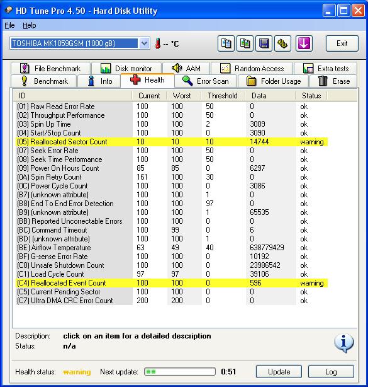Select the (C0) Unsafe Shutdown Count row

click(x=172, y=265)
